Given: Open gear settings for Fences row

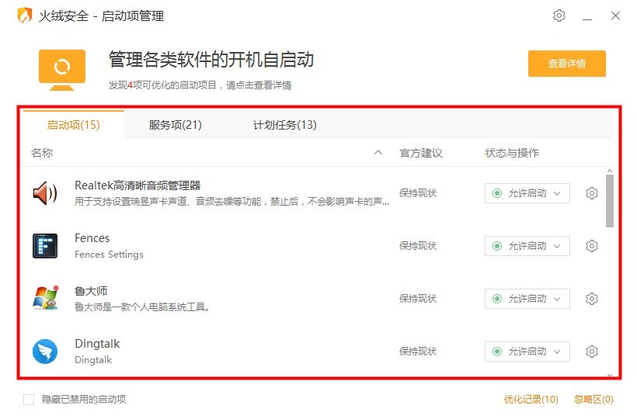Looking at the screenshot, I should point(591,246).
